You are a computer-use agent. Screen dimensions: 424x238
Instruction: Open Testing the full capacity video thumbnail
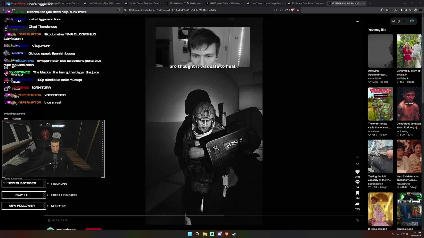[381, 156]
